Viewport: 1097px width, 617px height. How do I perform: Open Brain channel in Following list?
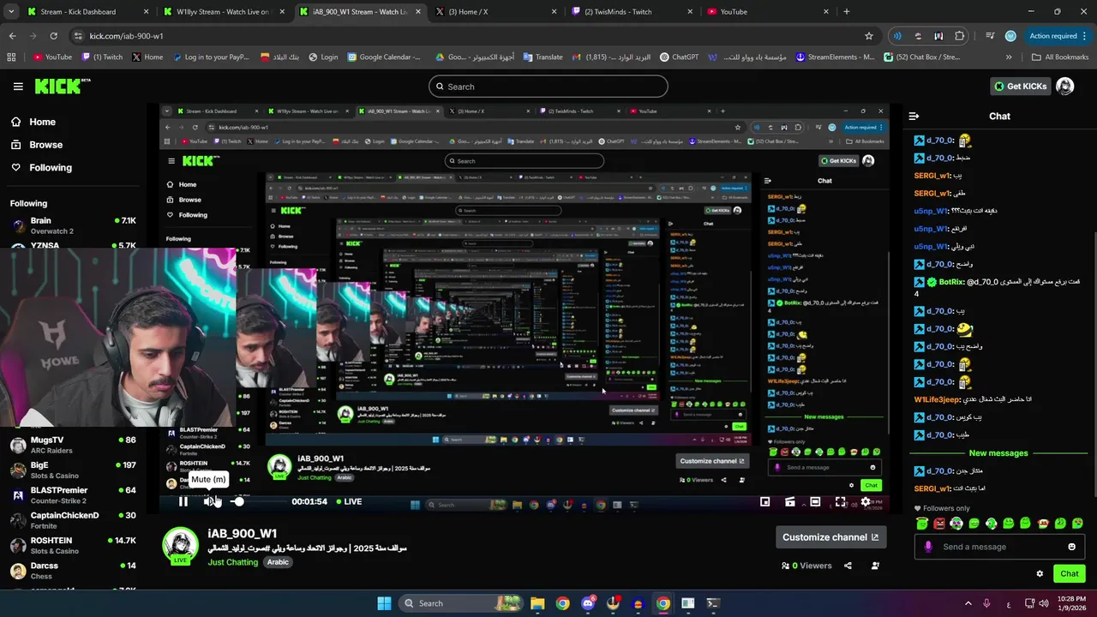73,225
